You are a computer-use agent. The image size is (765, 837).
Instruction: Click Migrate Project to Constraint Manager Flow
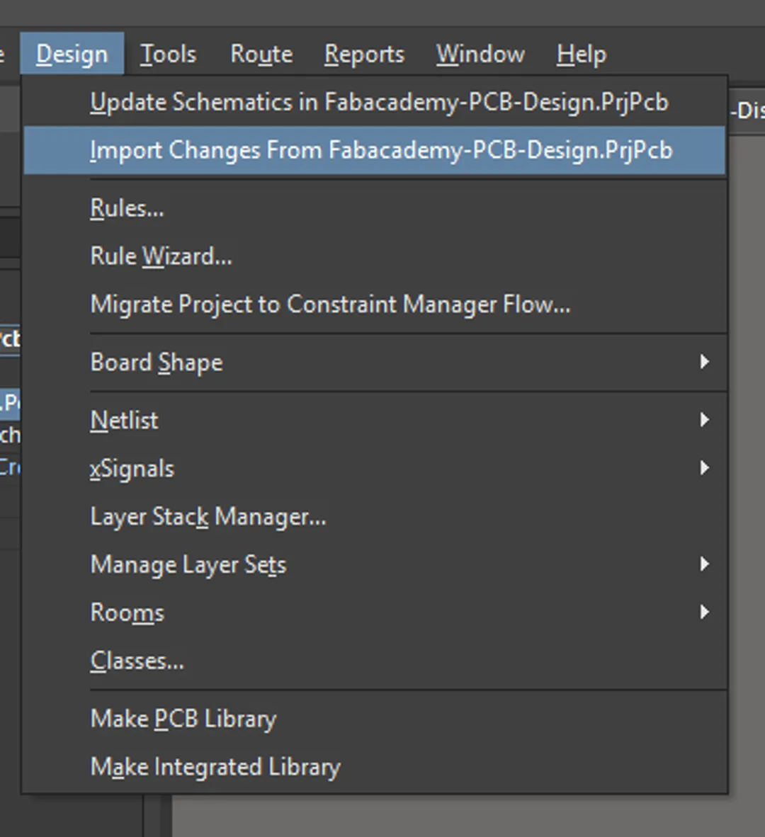pyautogui.click(x=330, y=304)
